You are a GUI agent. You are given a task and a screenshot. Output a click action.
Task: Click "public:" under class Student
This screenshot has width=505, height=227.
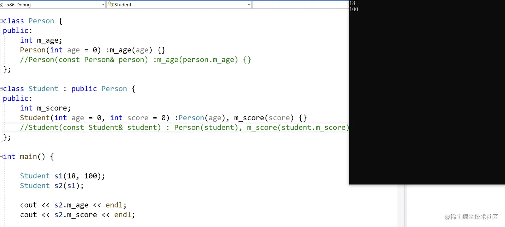(x=18, y=98)
